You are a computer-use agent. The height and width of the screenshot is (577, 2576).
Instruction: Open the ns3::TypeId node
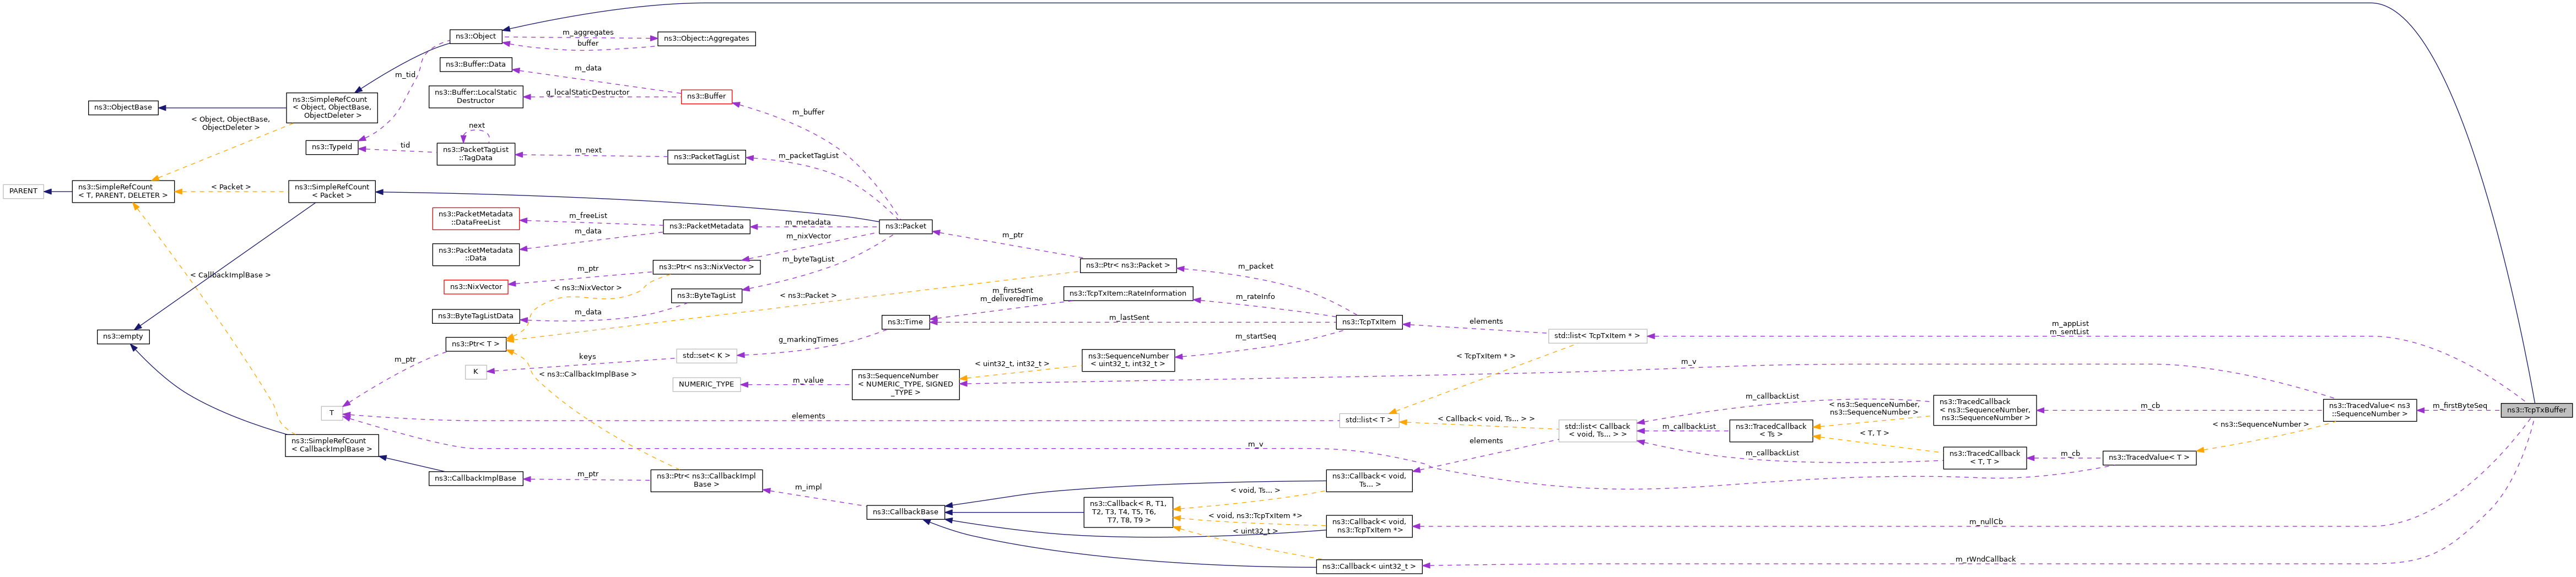click(x=332, y=148)
